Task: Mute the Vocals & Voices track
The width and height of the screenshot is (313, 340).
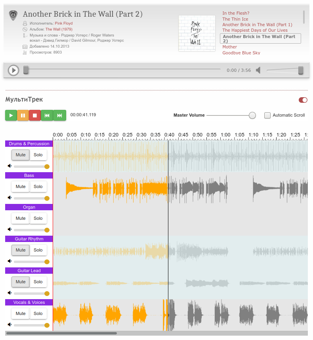Action: 21,313
